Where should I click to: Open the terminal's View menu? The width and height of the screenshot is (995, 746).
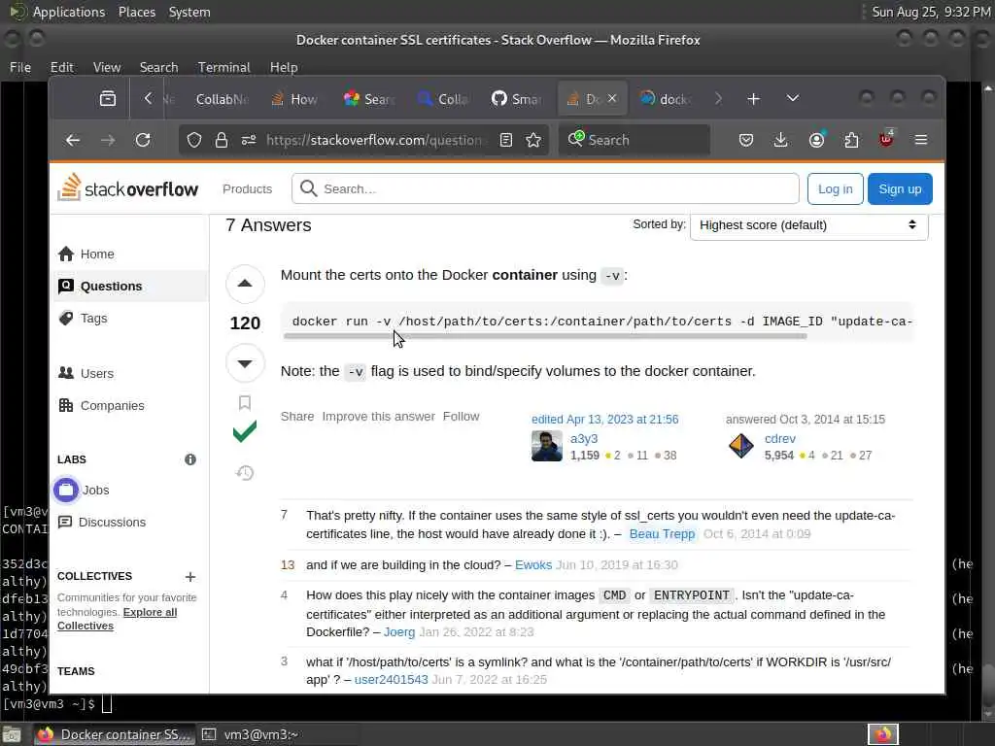(x=107, y=67)
